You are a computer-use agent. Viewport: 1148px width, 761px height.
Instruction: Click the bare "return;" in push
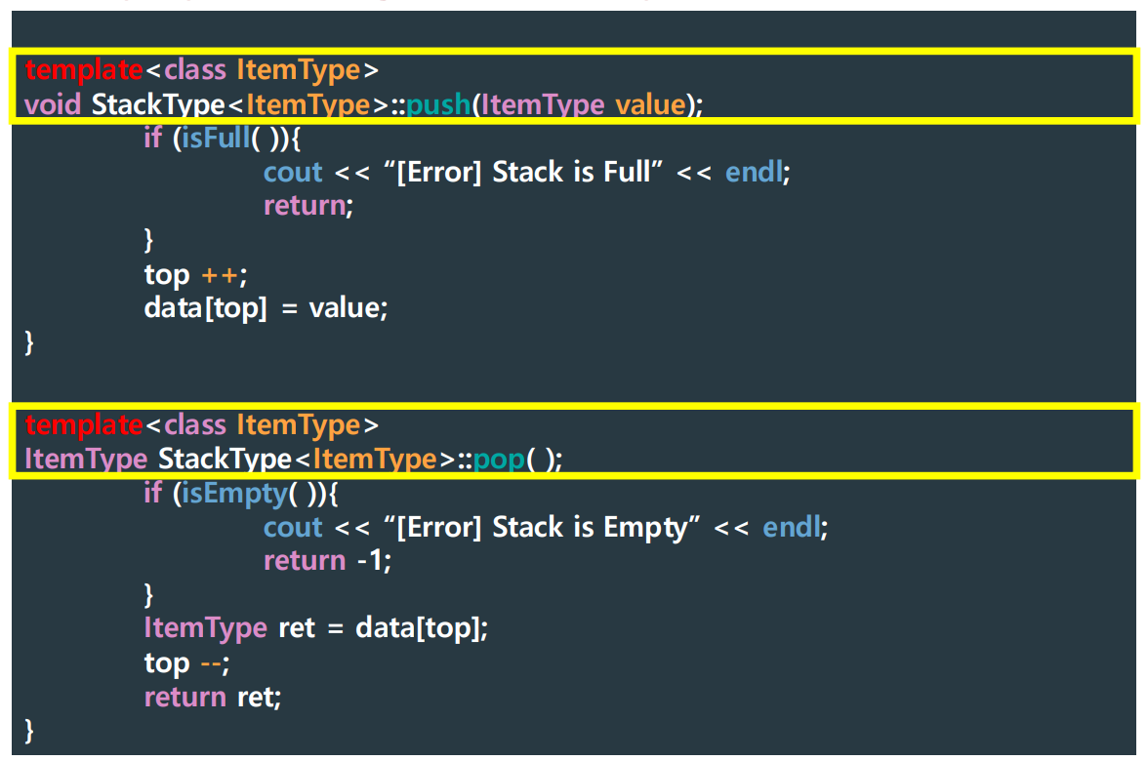click(x=308, y=207)
